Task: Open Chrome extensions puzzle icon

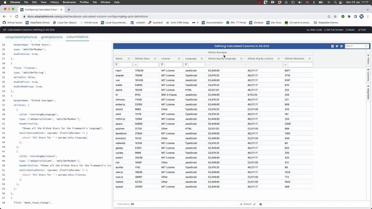Action: pyautogui.click(x=349, y=16)
